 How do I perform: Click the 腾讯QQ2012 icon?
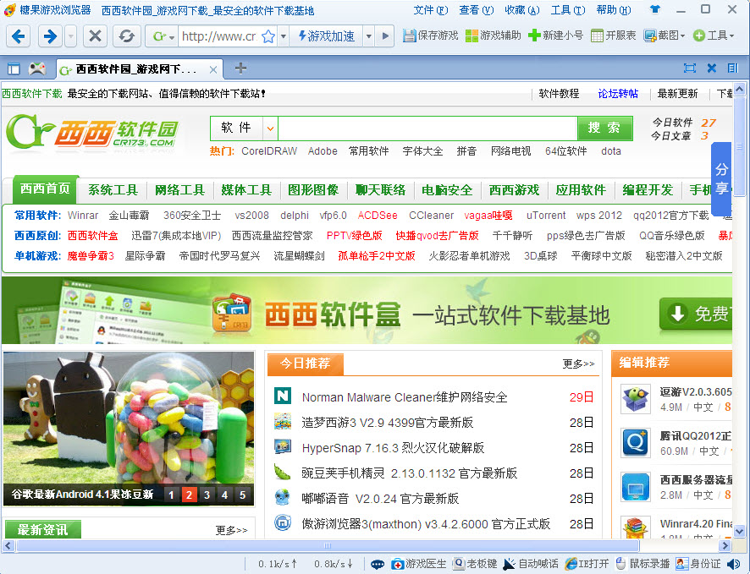click(636, 443)
